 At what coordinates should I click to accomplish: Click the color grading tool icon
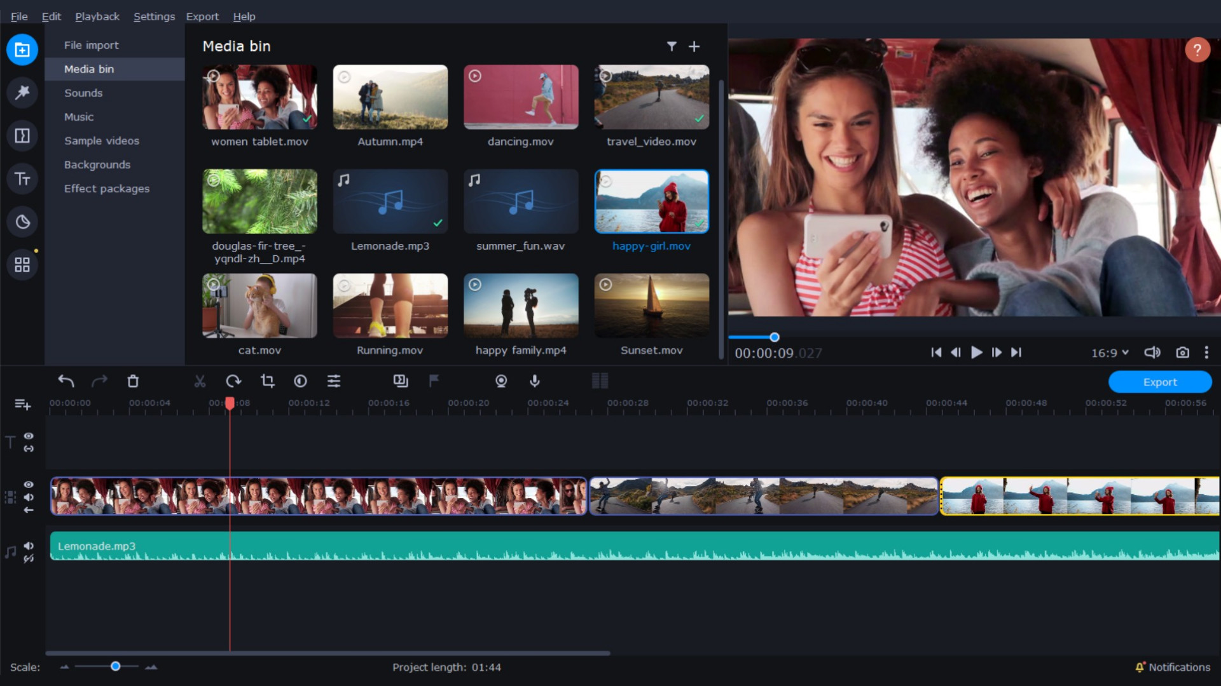pyautogui.click(x=300, y=381)
